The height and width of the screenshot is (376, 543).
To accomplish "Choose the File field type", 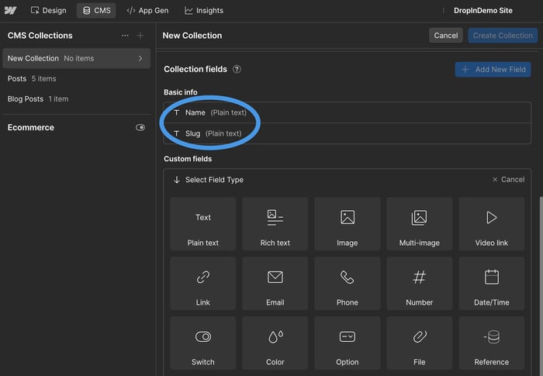I will coord(420,343).
